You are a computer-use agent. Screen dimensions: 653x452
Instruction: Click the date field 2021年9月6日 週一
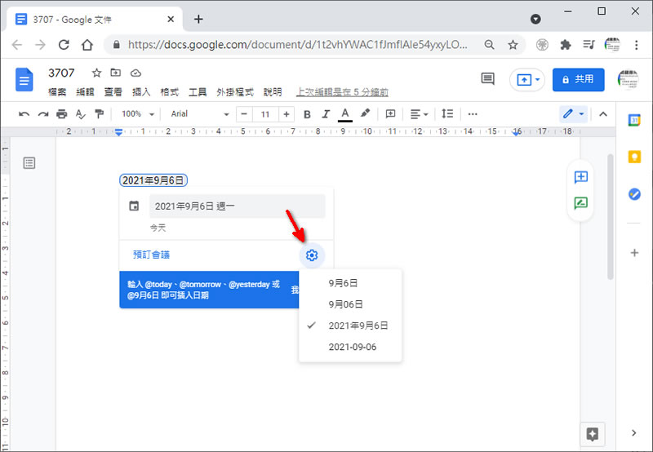(x=237, y=206)
